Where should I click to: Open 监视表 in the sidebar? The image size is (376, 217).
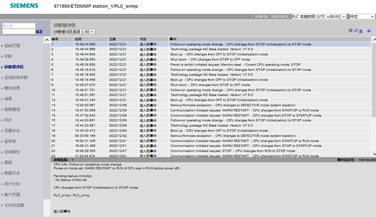click(x=10, y=141)
